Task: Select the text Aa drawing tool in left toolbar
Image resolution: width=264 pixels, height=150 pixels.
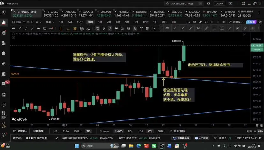Action: click(39, 28)
